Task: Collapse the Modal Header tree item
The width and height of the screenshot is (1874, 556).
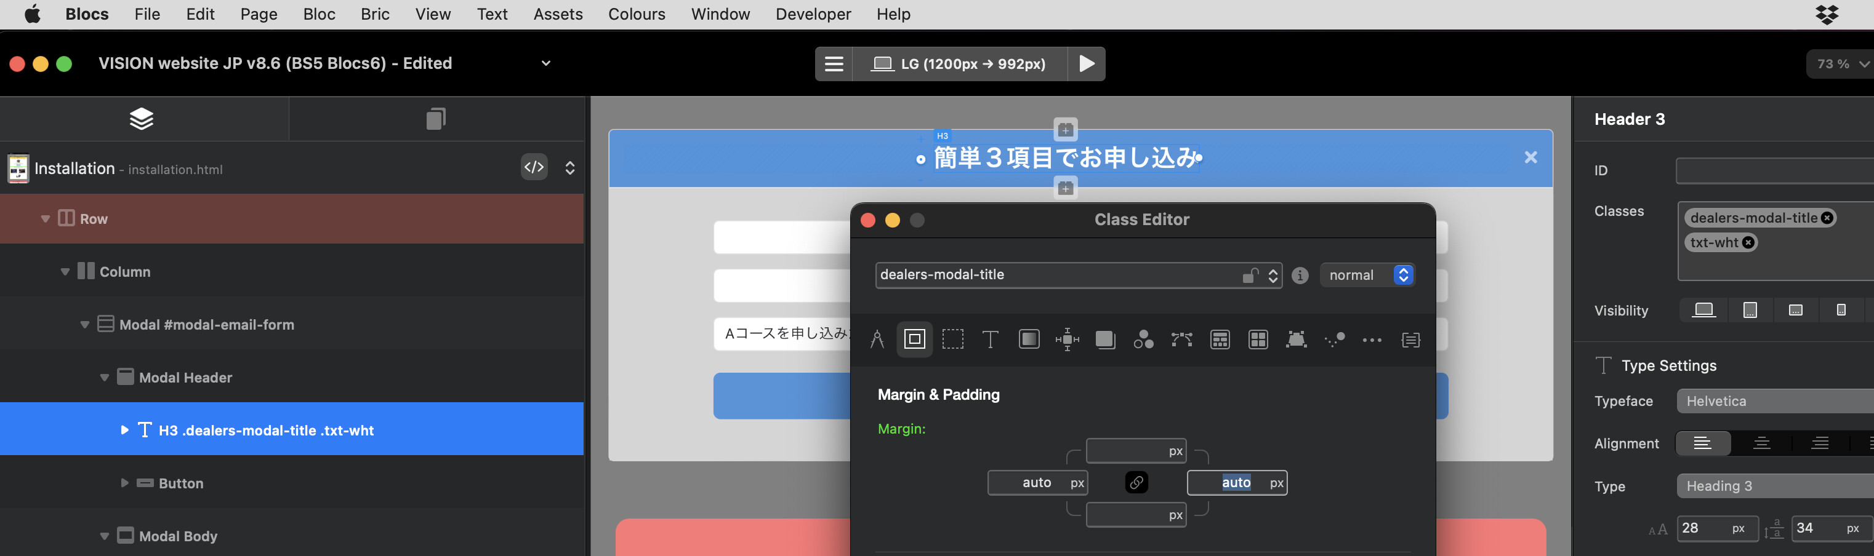Action: tap(105, 378)
